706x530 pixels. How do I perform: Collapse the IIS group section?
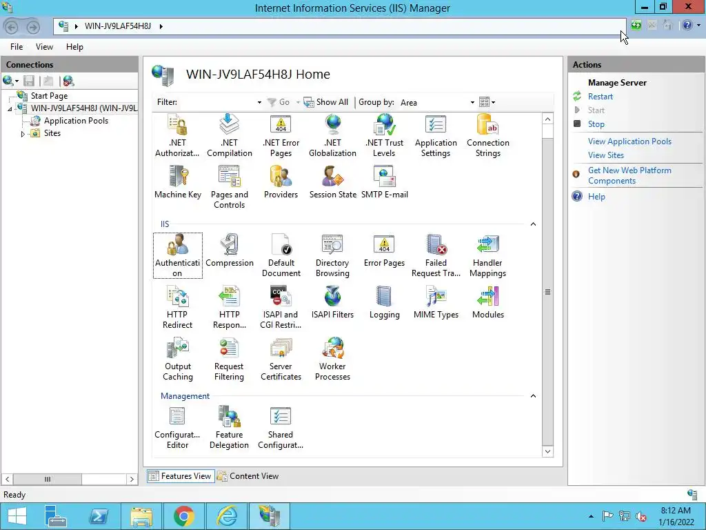pos(533,224)
